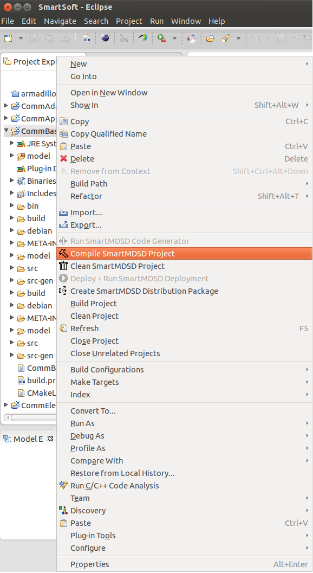The width and height of the screenshot is (313, 573).
Task: Open the Build Path submenu
Action: pos(185,183)
